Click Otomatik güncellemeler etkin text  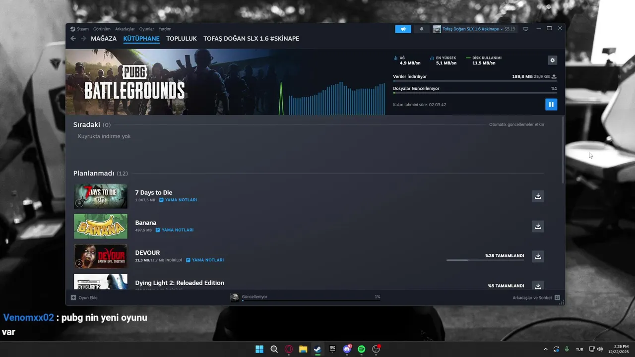pyautogui.click(x=516, y=124)
